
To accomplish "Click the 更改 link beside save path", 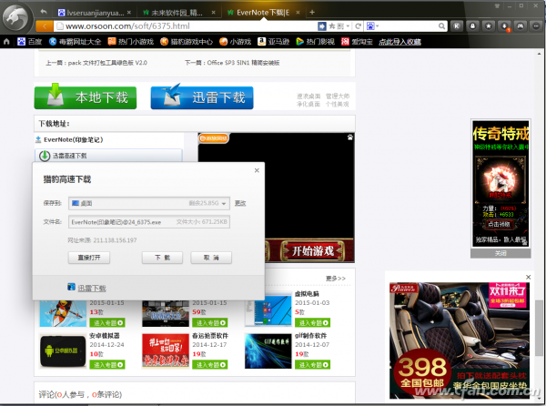I will (x=240, y=203).
